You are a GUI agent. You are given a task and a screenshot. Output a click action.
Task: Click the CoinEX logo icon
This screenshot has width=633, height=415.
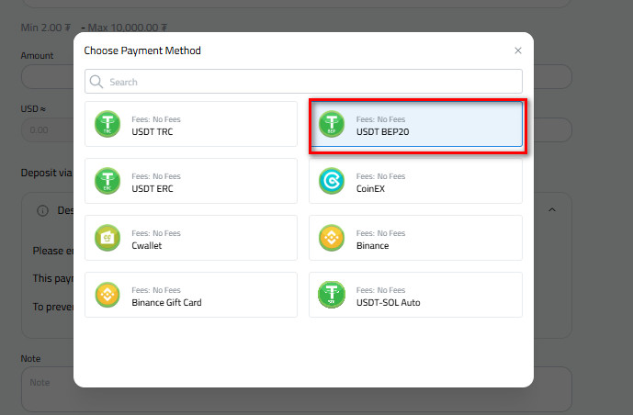332,181
